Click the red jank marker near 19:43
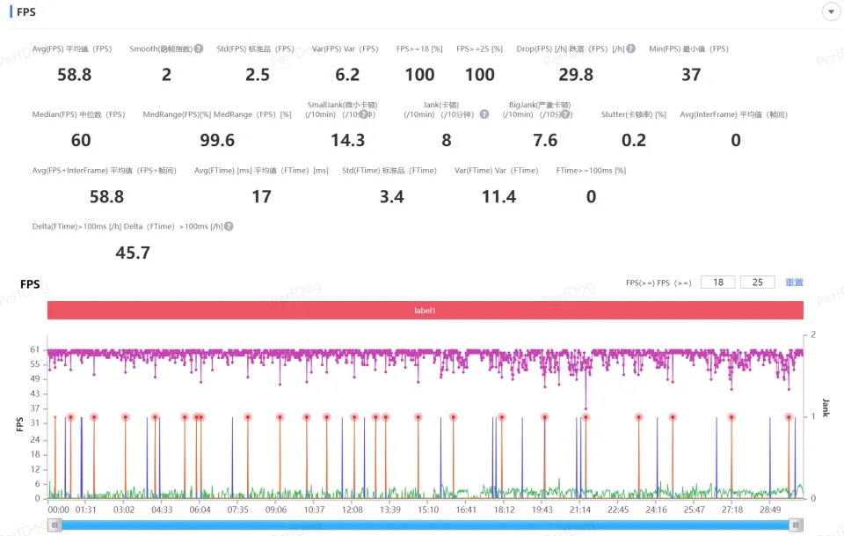 [545, 417]
